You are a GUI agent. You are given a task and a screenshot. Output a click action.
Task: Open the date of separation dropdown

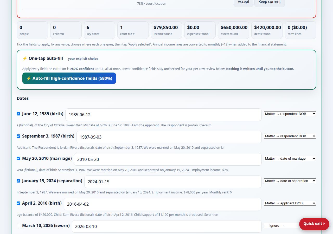tap(290, 181)
